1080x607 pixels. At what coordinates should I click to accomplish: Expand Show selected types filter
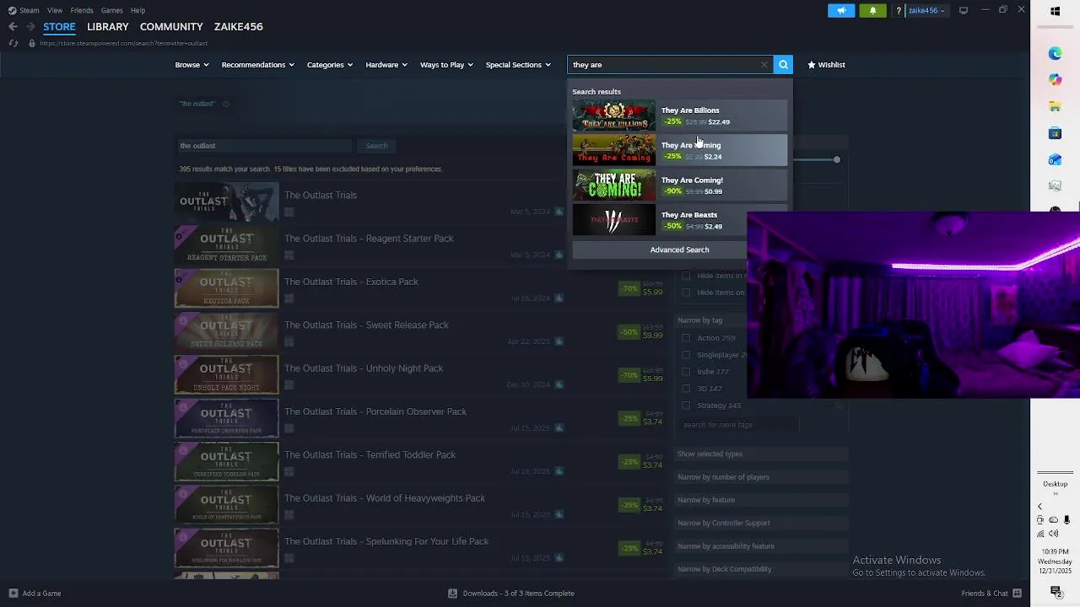[762, 454]
